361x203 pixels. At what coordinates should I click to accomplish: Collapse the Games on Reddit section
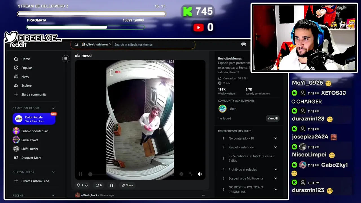click(x=53, y=108)
